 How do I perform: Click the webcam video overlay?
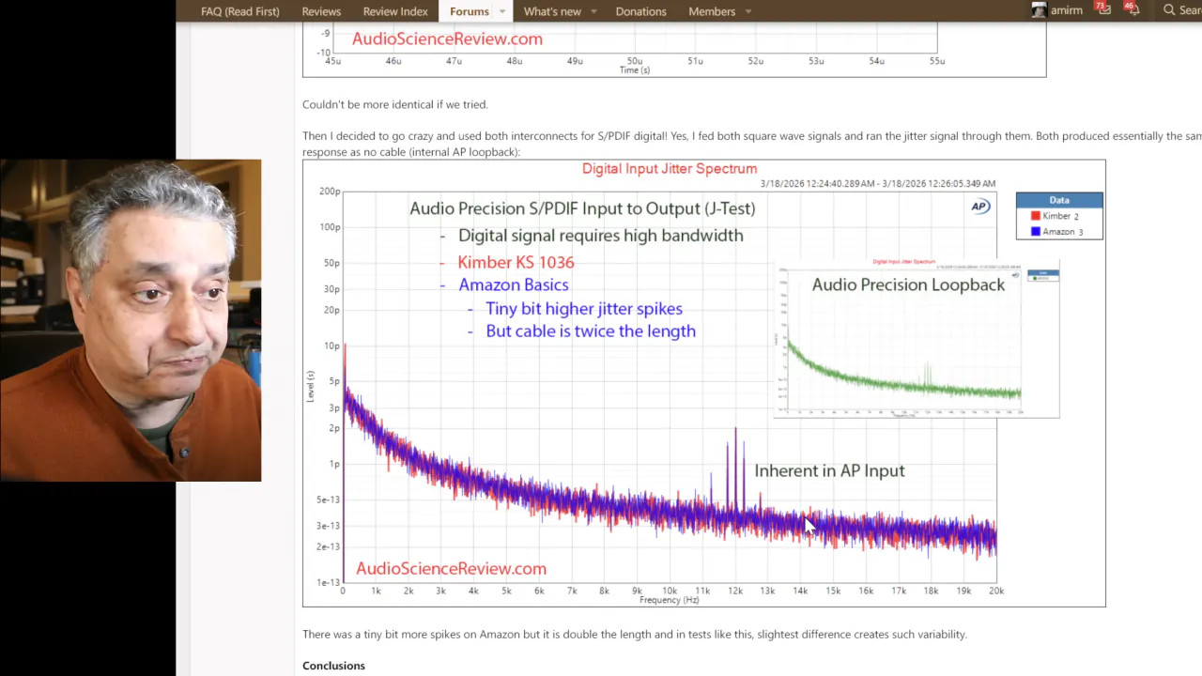click(x=131, y=320)
